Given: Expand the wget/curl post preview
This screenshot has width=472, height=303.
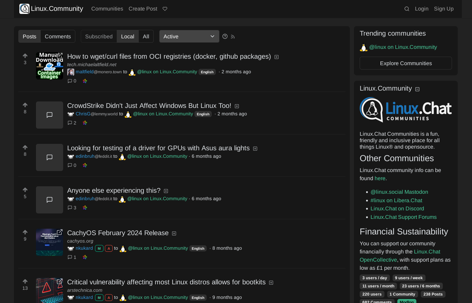Looking at the screenshot, I should tap(277, 57).
